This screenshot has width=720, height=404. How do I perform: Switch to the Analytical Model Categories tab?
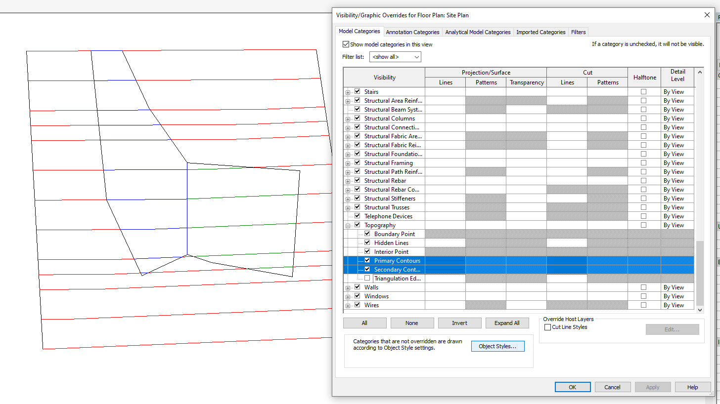click(x=478, y=32)
